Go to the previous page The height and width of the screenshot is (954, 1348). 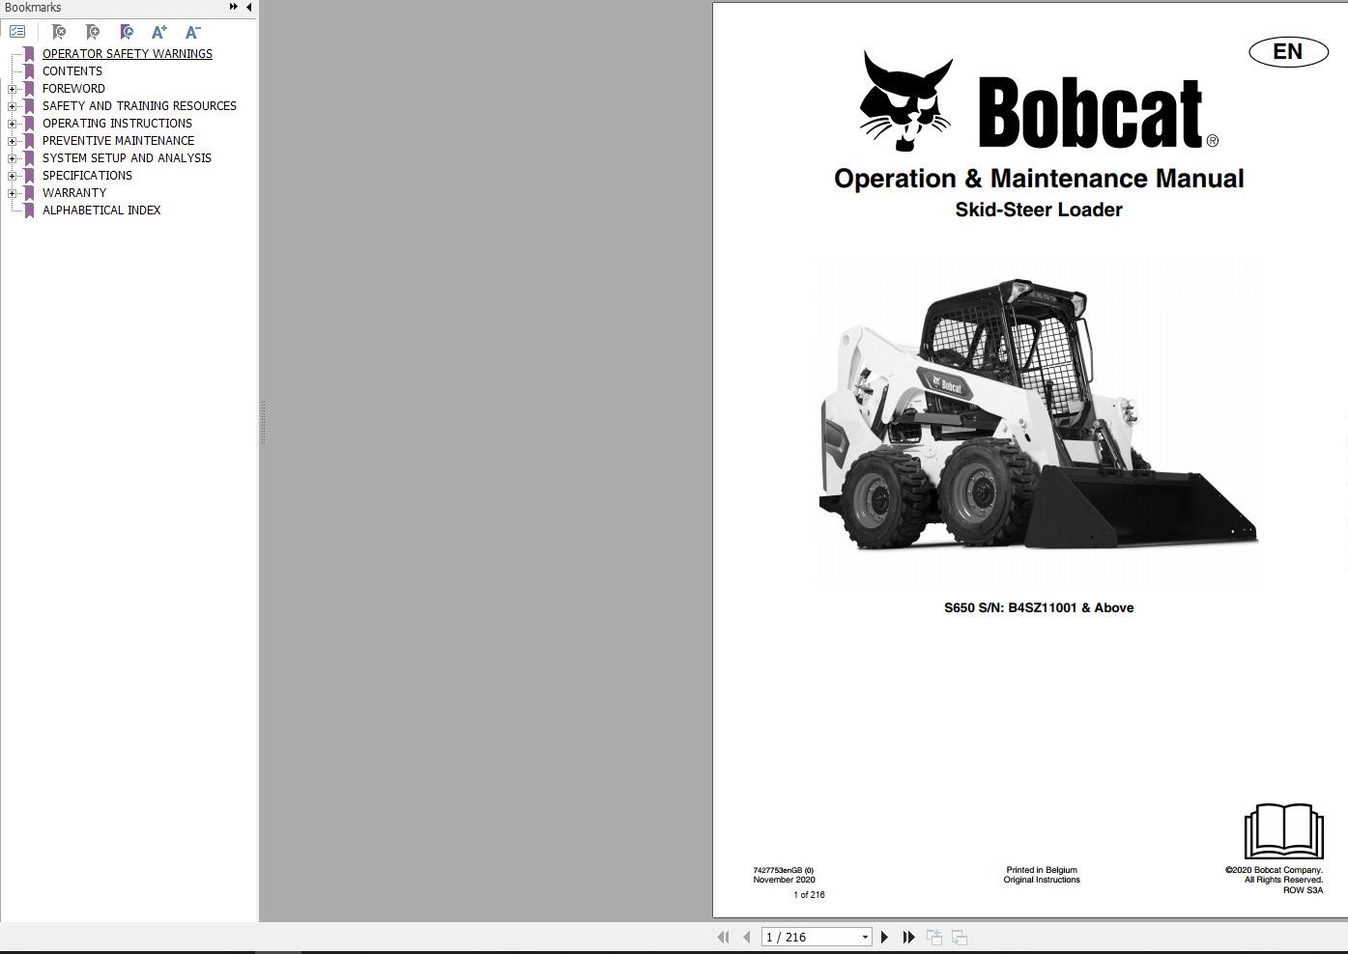click(x=746, y=937)
